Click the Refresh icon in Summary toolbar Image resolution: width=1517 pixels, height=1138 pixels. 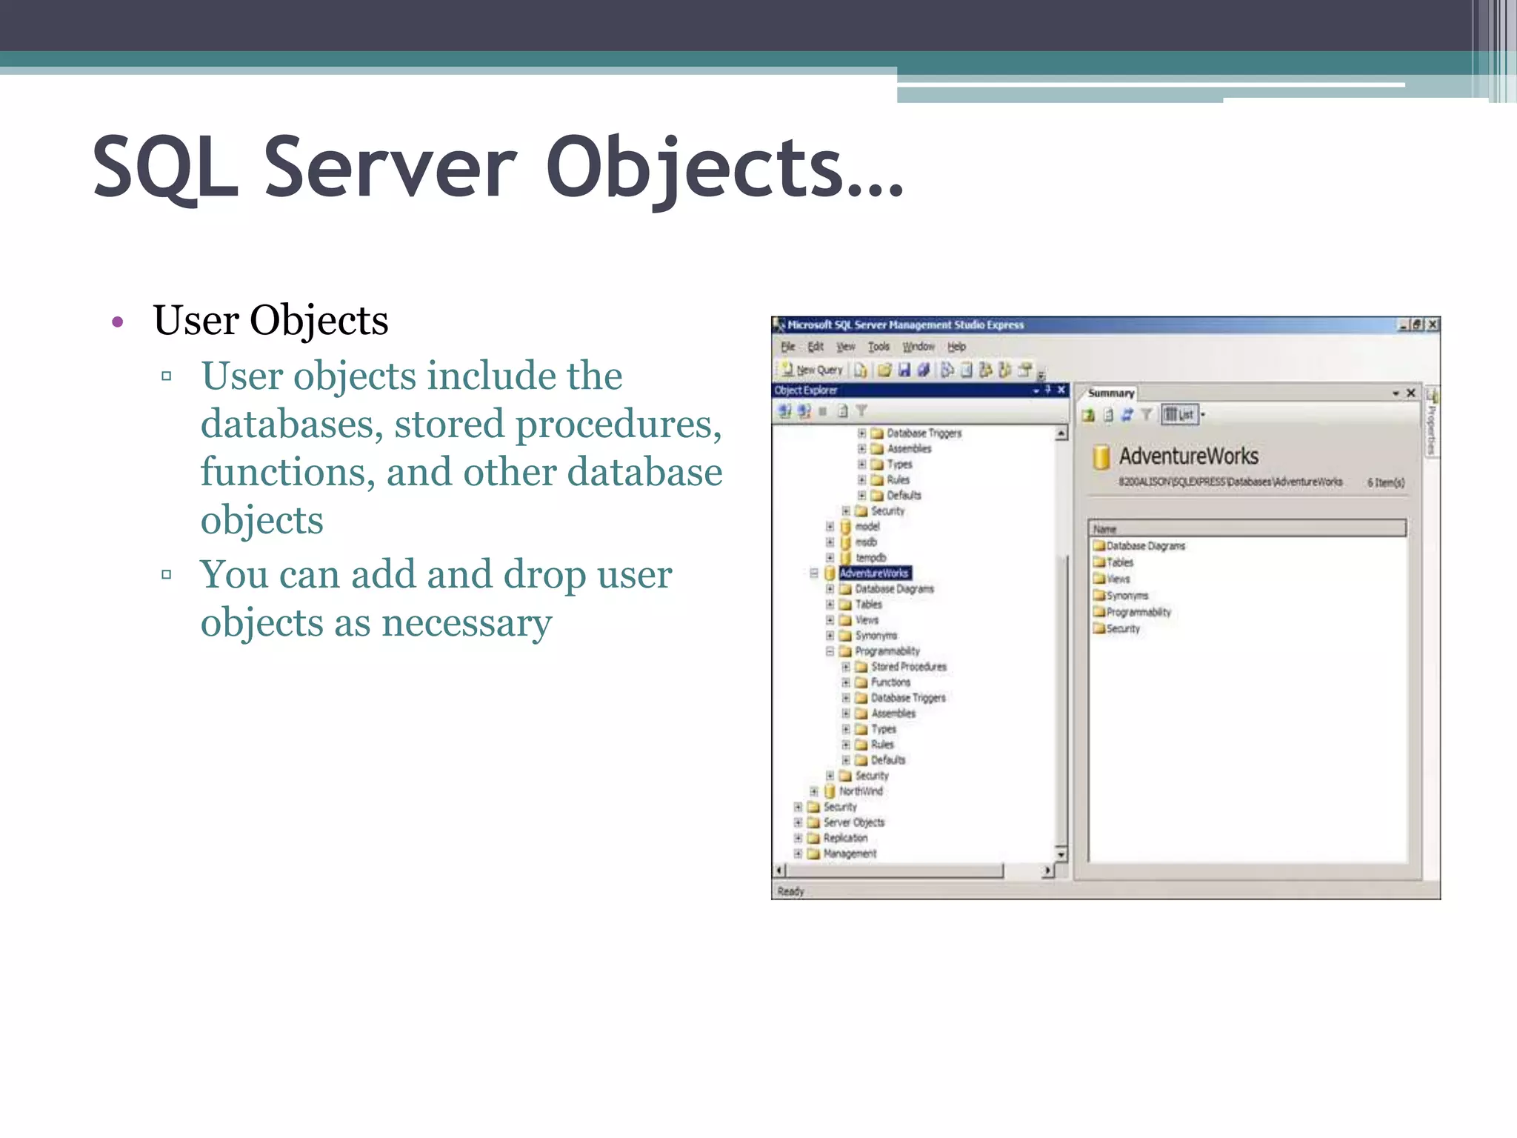point(1127,415)
